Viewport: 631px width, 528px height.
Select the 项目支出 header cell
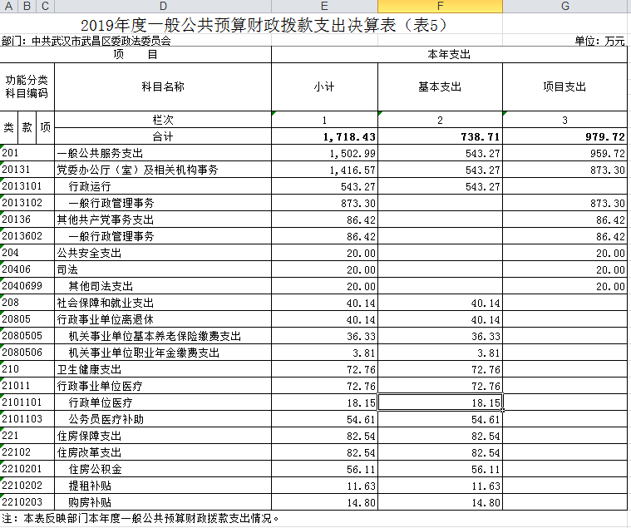coord(565,87)
